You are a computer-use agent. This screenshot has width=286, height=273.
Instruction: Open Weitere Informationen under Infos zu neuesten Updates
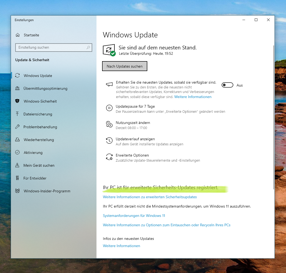coord(121,246)
